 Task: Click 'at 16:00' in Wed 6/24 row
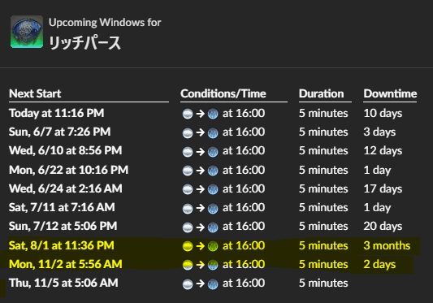click(244, 189)
